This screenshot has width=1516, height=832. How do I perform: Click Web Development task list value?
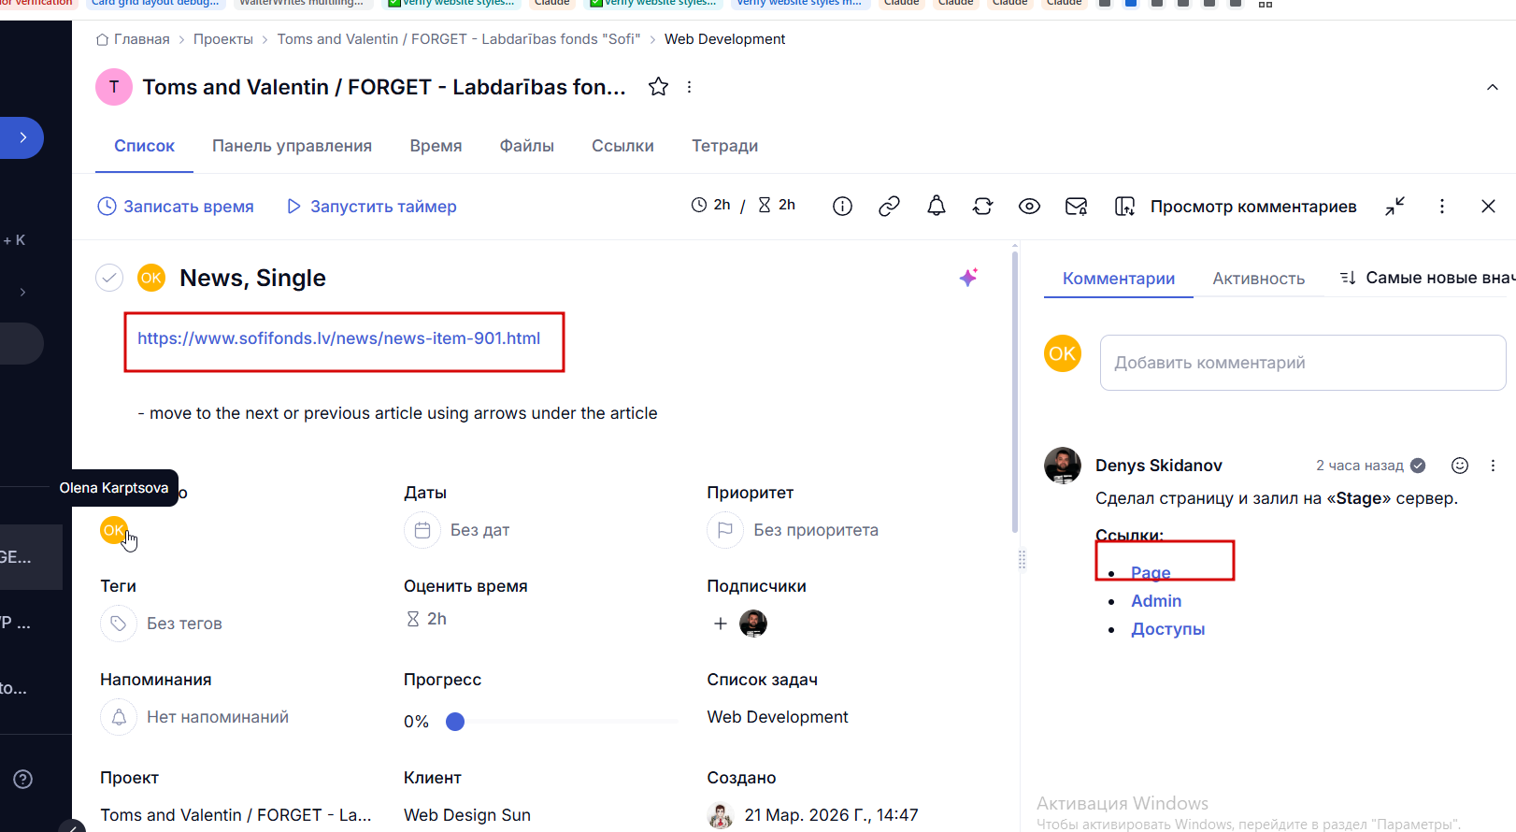(x=778, y=717)
